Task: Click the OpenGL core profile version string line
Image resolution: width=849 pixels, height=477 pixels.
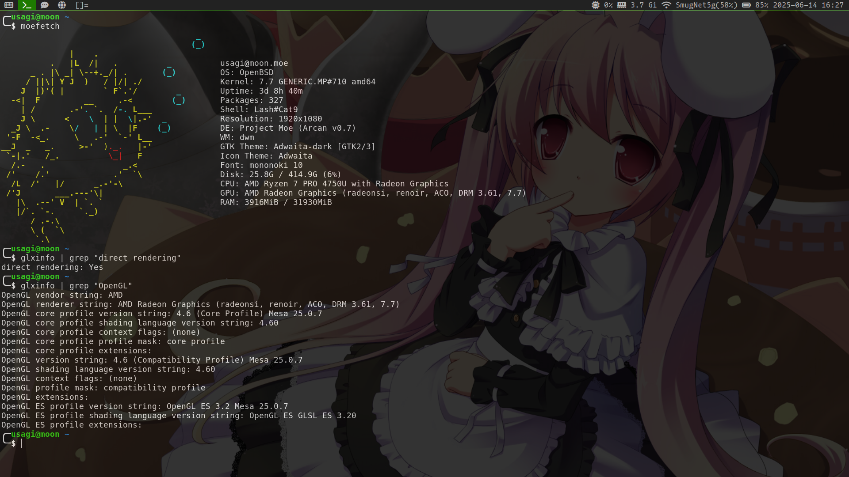Action: pyautogui.click(x=161, y=314)
